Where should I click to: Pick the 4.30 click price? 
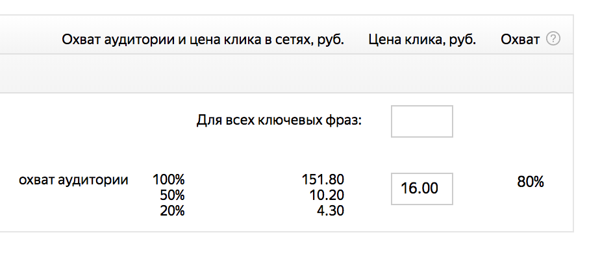point(331,211)
